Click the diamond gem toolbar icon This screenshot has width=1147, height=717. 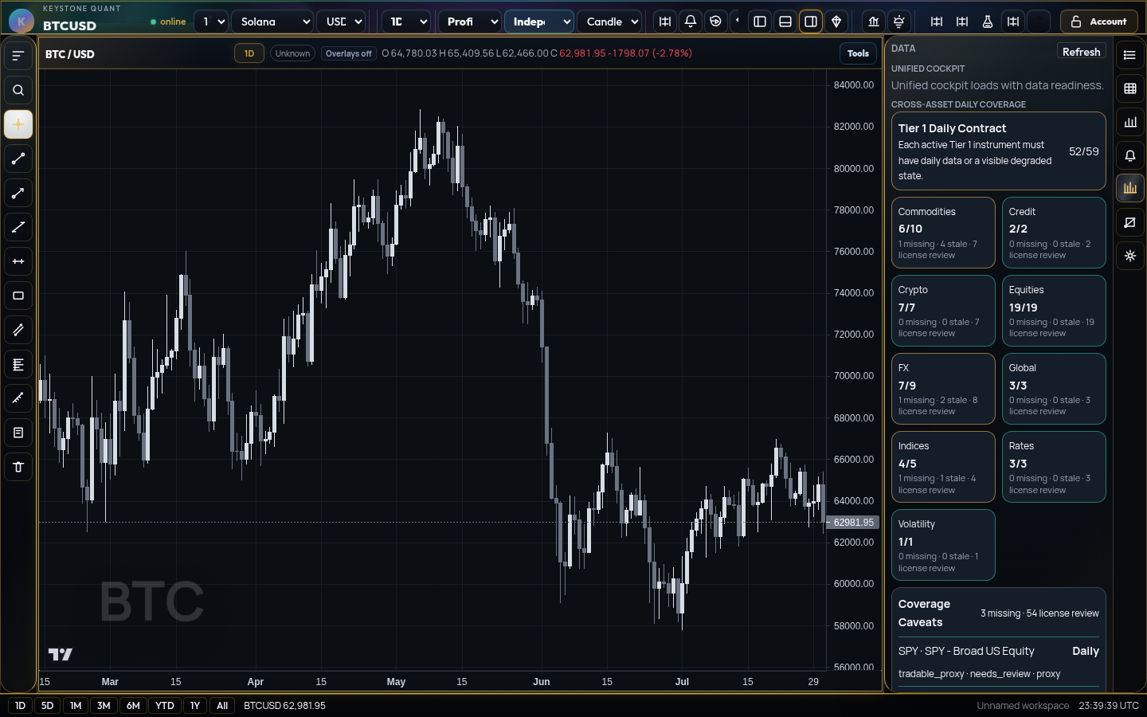coord(836,22)
